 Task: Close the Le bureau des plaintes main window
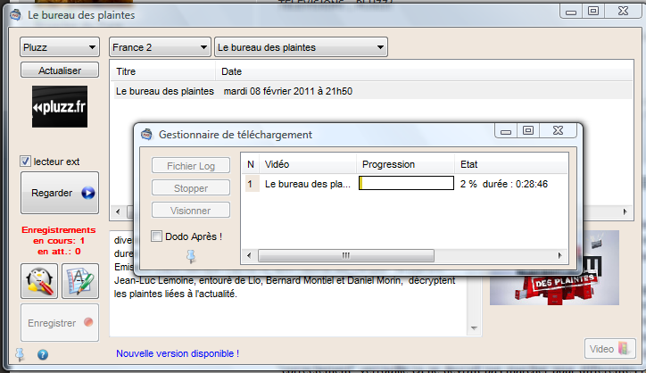pyautogui.click(x=623, y=12)
